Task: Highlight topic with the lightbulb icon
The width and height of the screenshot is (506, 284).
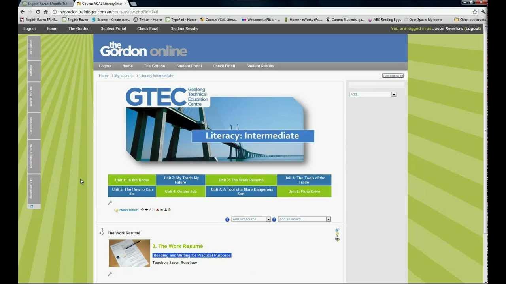Action: (337, 234)
